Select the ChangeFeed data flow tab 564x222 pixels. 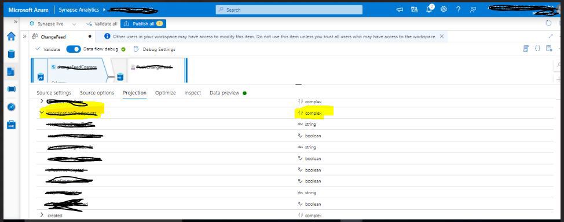click(53, 37)
